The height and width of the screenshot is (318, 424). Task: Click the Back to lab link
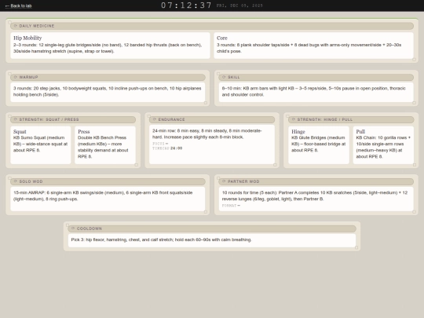pyautogui.click(x=18, y=5)
